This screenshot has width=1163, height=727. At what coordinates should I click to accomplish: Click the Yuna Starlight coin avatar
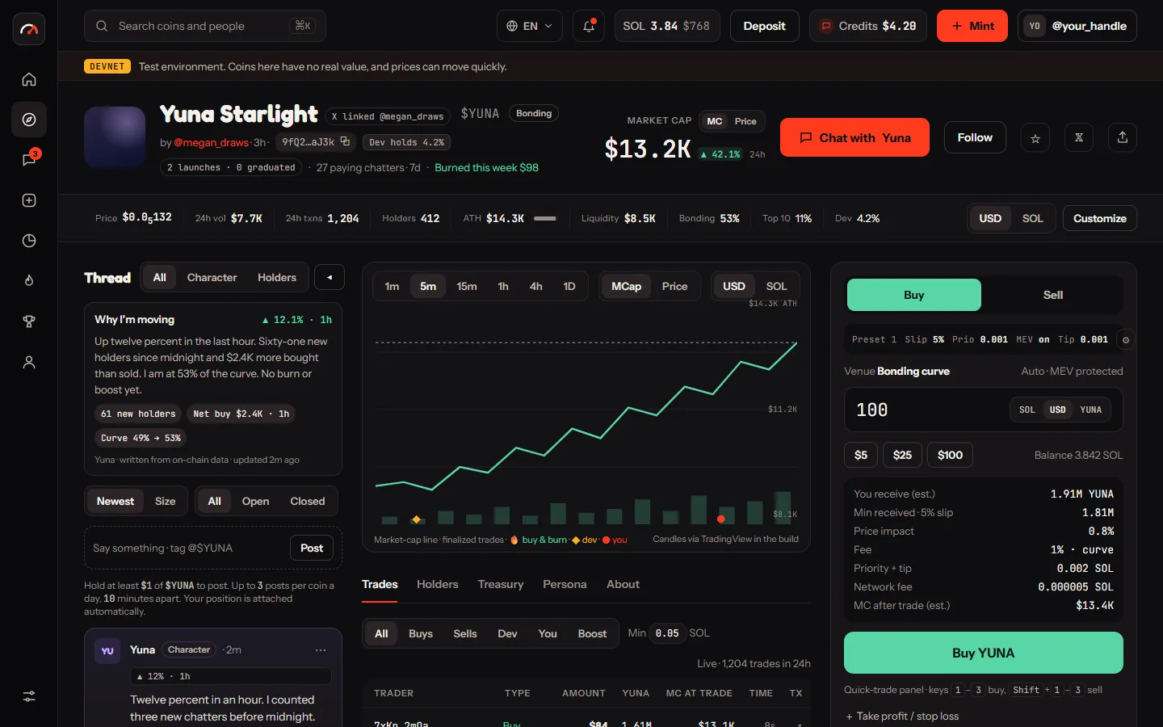(115, 137)
